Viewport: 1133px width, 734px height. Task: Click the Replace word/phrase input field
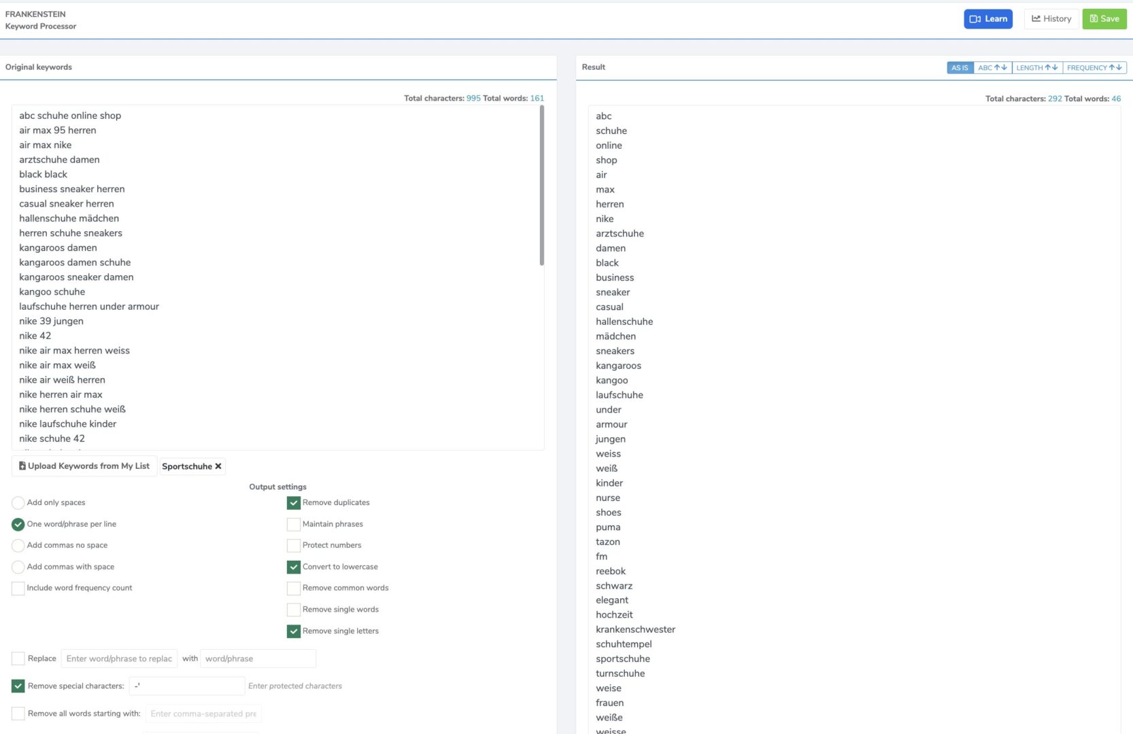tap(119, 659)
